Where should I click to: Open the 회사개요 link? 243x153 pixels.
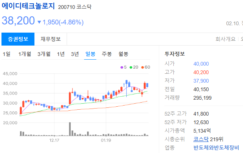(x=225, y=39)
